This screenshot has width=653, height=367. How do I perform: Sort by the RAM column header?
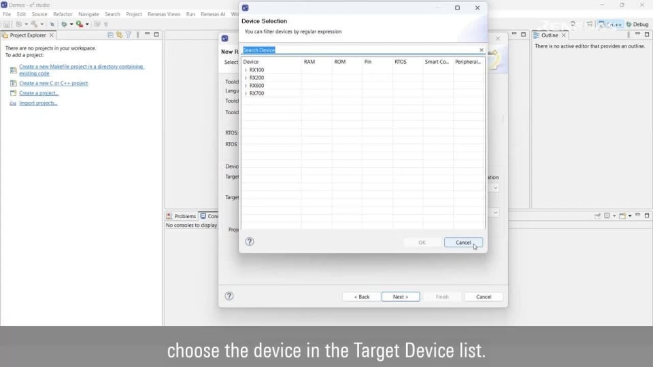(317, 62)
